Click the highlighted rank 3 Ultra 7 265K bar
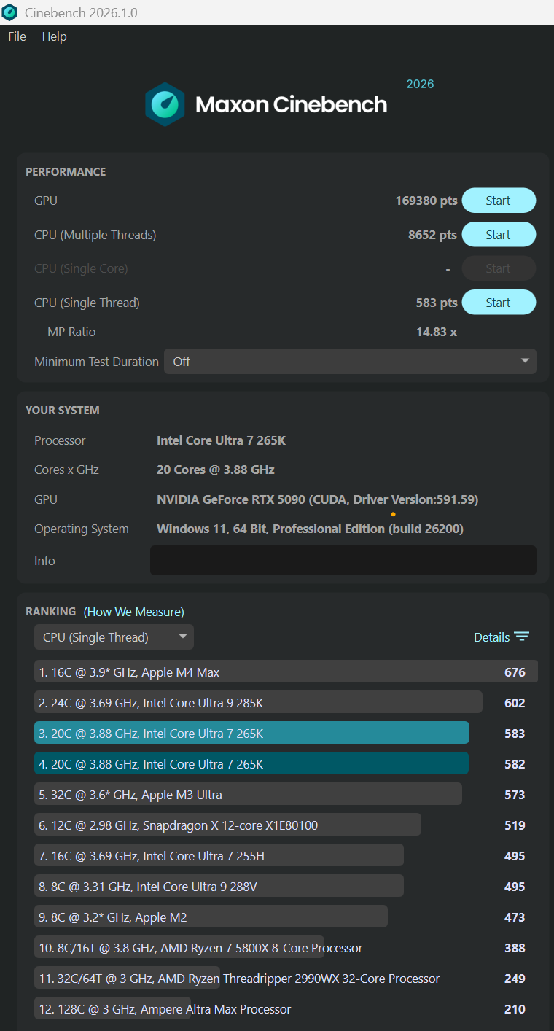 coord(251,734)
